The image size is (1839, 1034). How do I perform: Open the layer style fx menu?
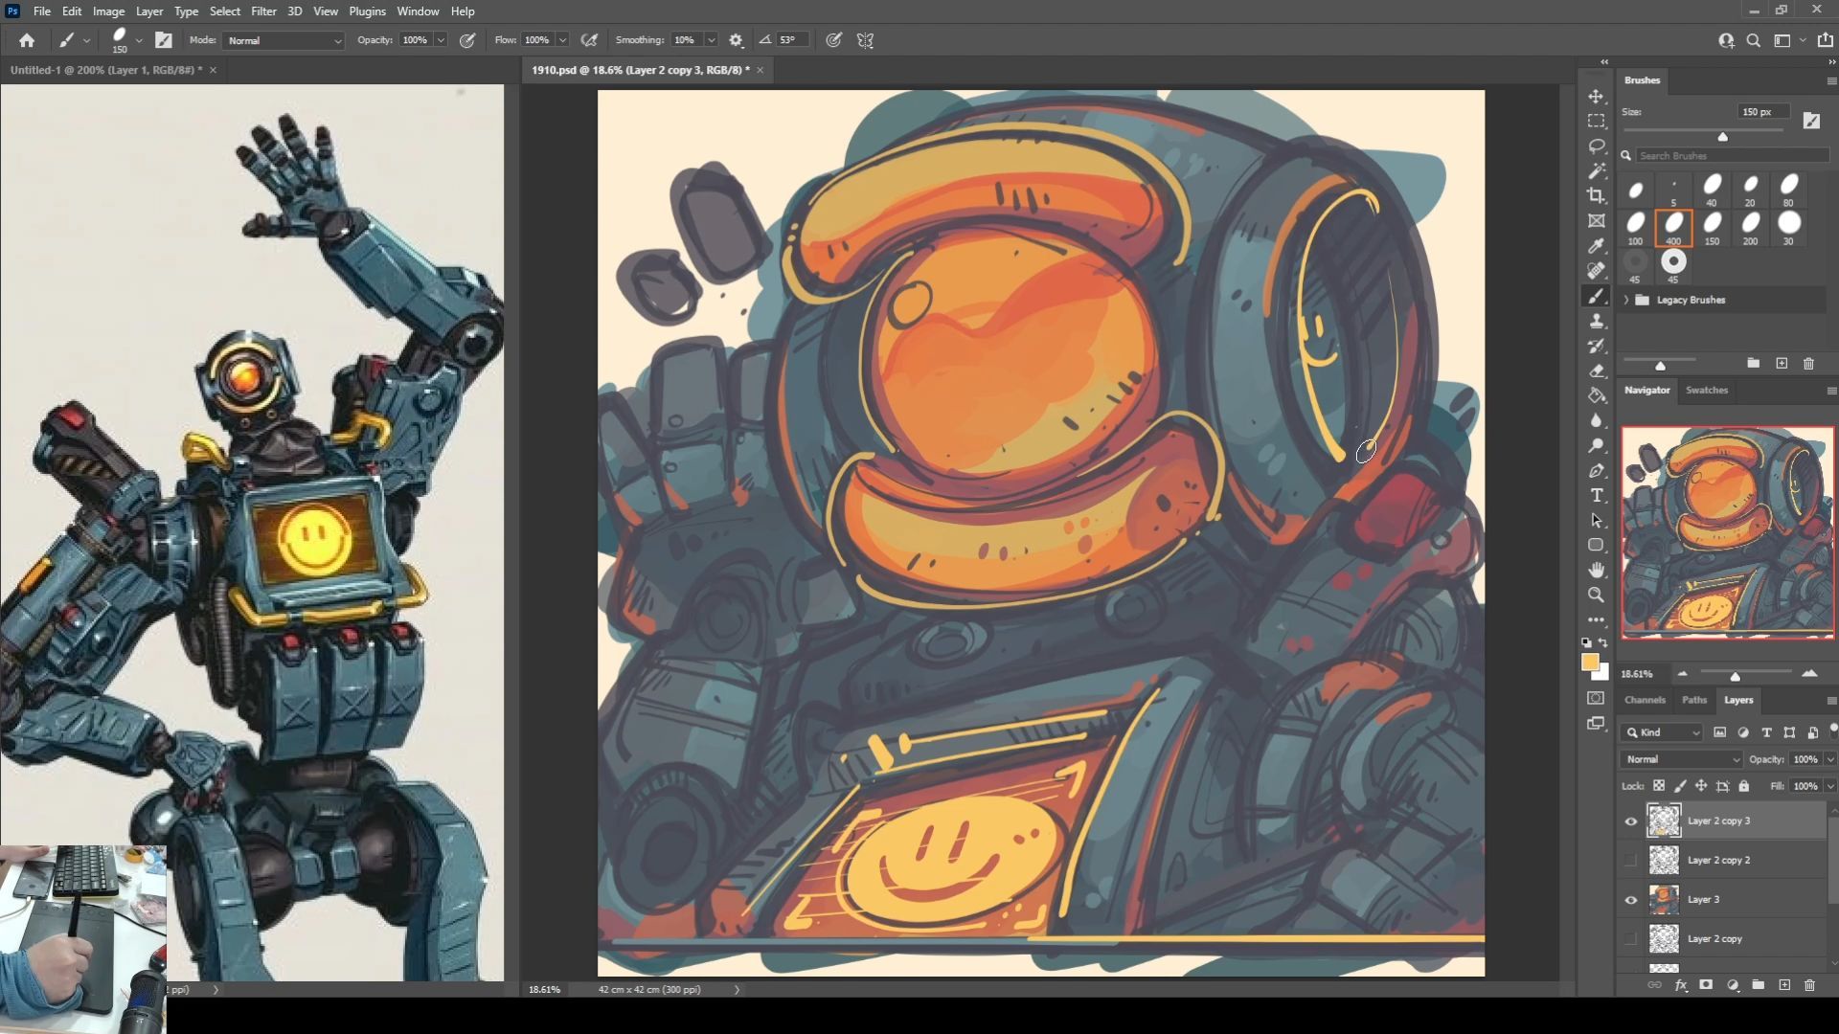tap(1681, 985)
